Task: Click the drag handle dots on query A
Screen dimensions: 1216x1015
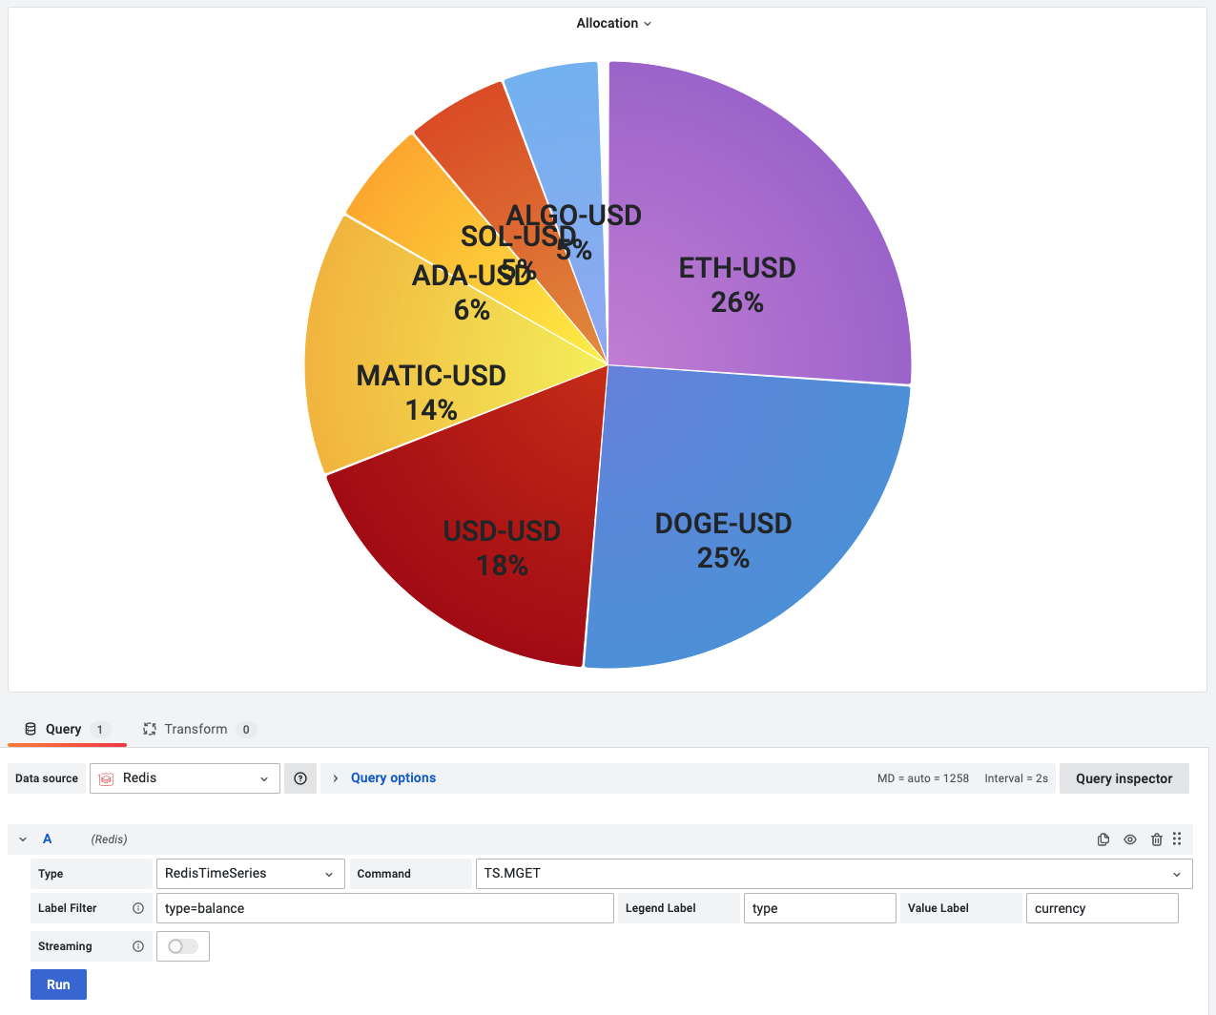Action: tap(1177, 839)
